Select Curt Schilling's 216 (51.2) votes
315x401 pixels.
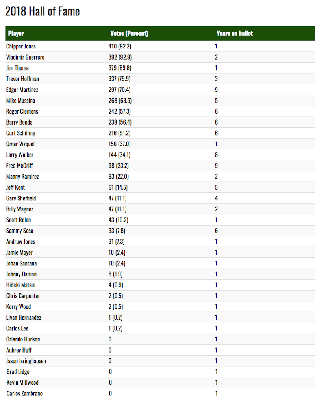[x=119, y=133]
